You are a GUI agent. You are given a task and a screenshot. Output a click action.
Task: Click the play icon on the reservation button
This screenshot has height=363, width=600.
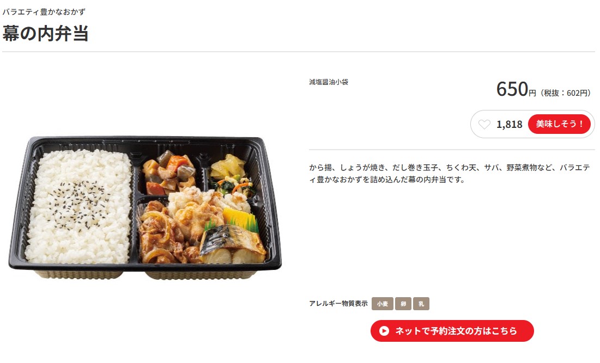tap(384, 331)
